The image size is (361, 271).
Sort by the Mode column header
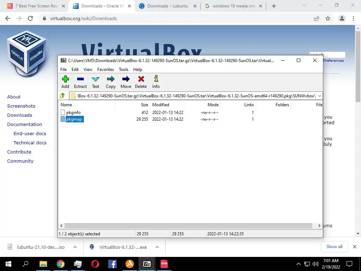[203, 104]
